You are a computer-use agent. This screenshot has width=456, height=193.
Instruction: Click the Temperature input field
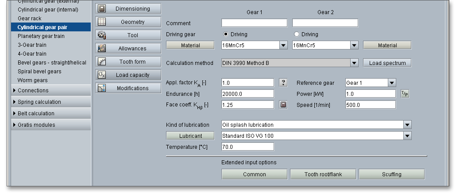click(247, 147)
